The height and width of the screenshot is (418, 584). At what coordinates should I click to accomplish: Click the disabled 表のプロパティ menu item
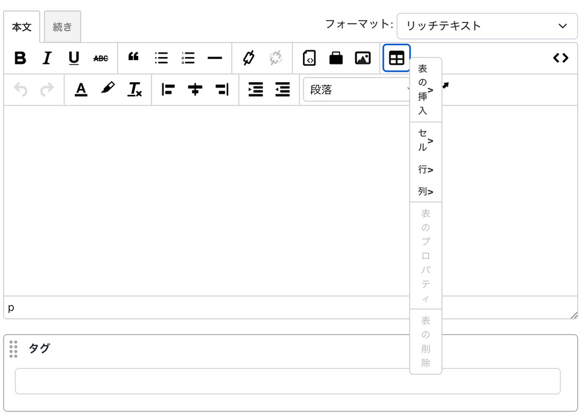coord(426,256)
